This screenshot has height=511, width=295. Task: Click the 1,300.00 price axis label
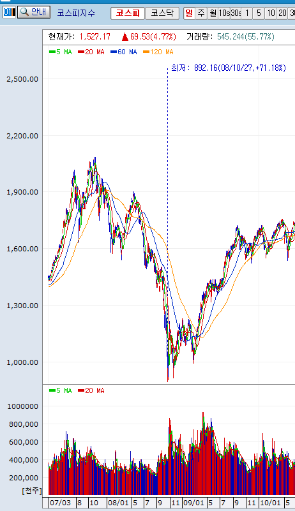[22, 306]
